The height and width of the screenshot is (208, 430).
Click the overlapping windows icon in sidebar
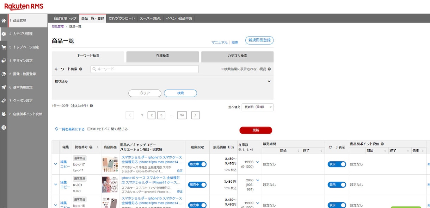(x=4, y=61)
